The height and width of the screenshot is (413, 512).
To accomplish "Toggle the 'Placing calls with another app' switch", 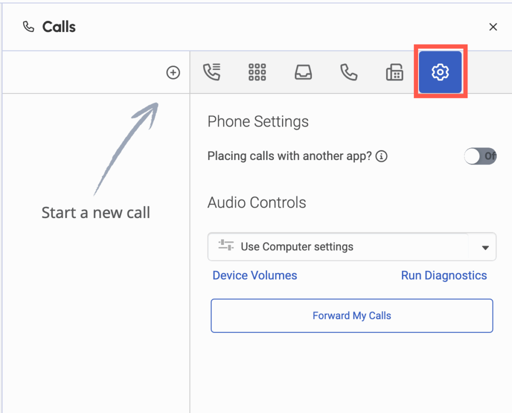I will click(480, 156).
